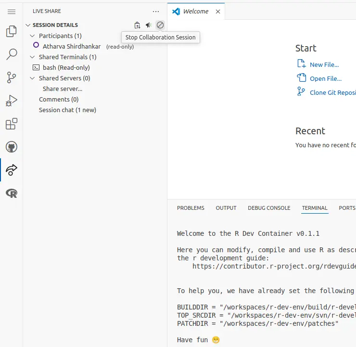Click the R extension icon
This screenshot has height=347, width=356.
click(11, 193)
